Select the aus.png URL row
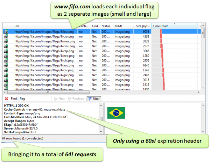 (x=44, y=65)
